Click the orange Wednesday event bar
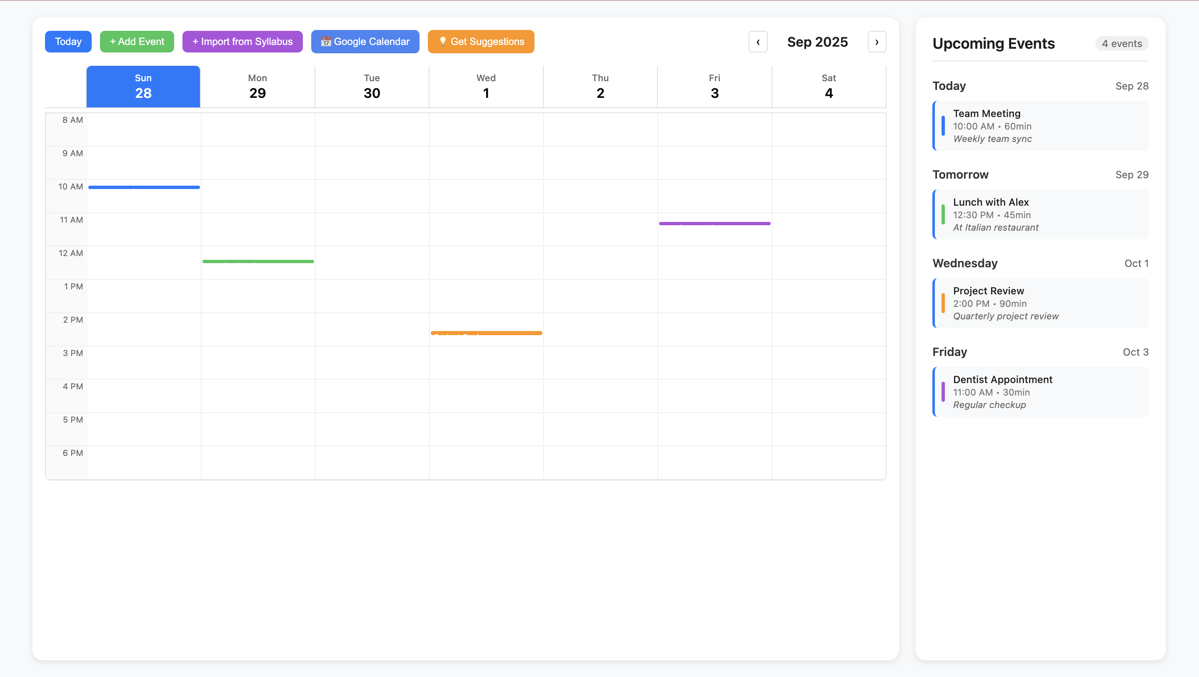The image size is (1199, 677). coord(487,333)
